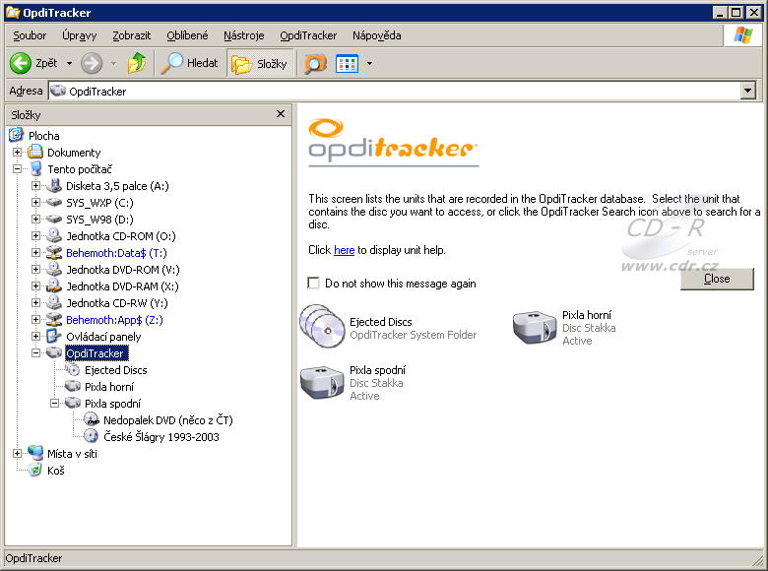Open the Zpět history dropdown arrow

point(69,64)
